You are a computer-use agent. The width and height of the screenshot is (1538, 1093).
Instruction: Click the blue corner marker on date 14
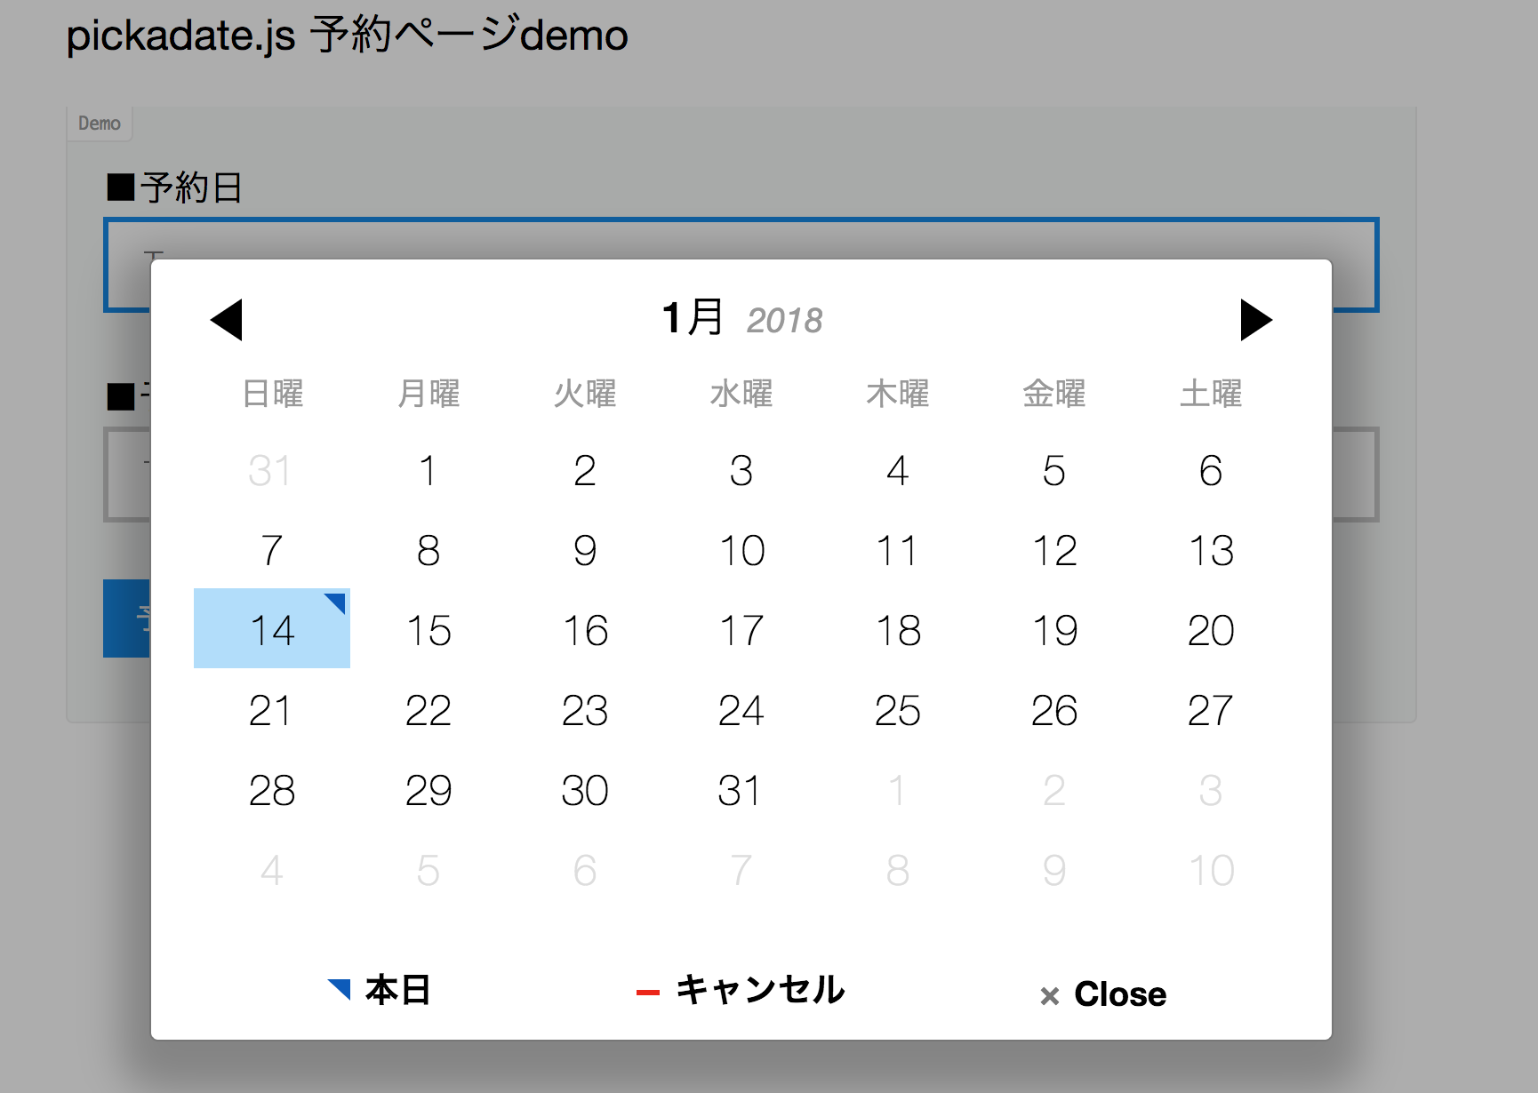tap(337, 602)
